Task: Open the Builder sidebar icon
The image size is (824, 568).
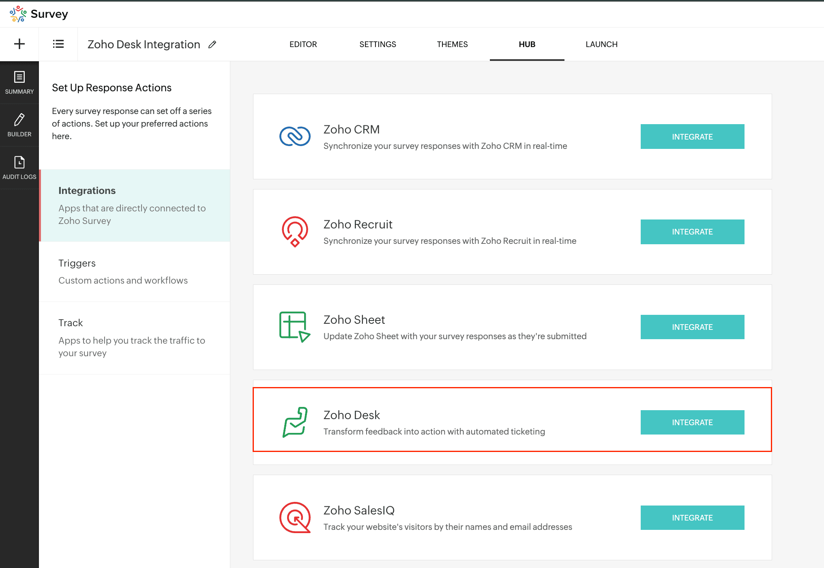Action: pyautogui.click(x=19, y=125)
